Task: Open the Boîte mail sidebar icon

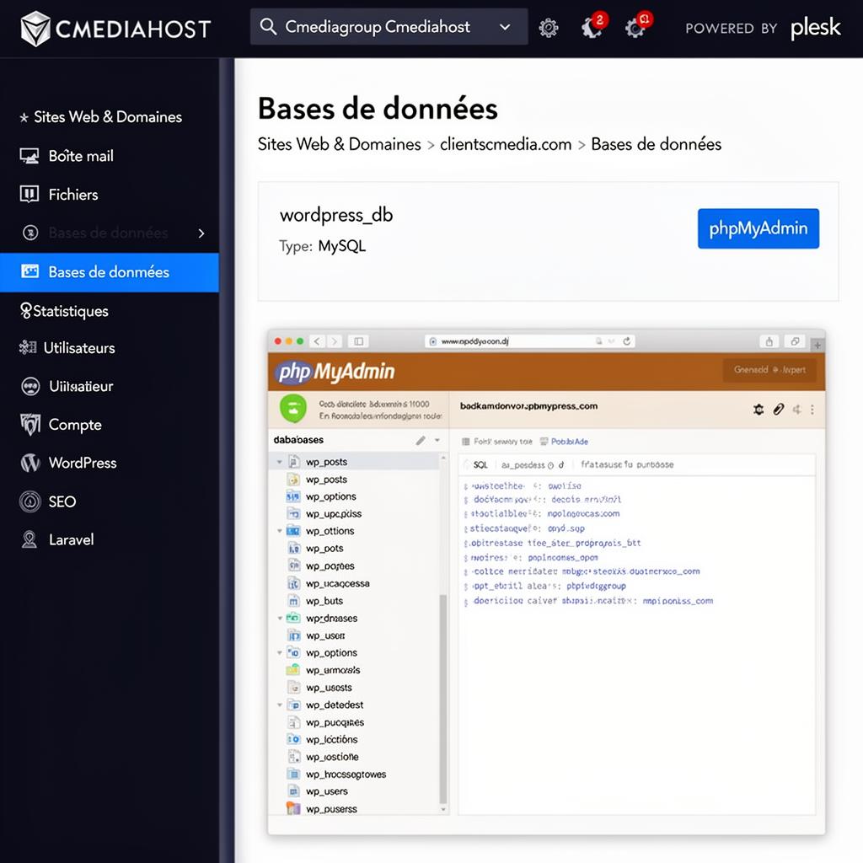Action: [x=29, y=156]
